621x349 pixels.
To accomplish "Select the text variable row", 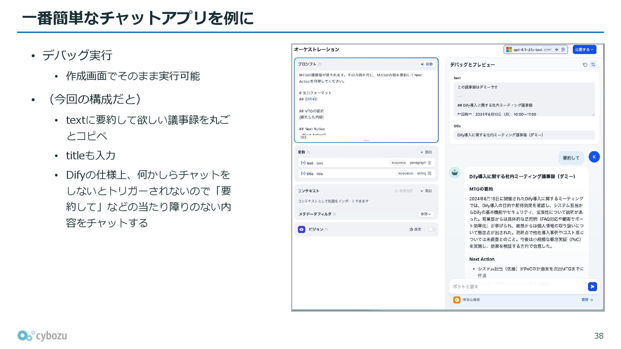I will [366, 163].
